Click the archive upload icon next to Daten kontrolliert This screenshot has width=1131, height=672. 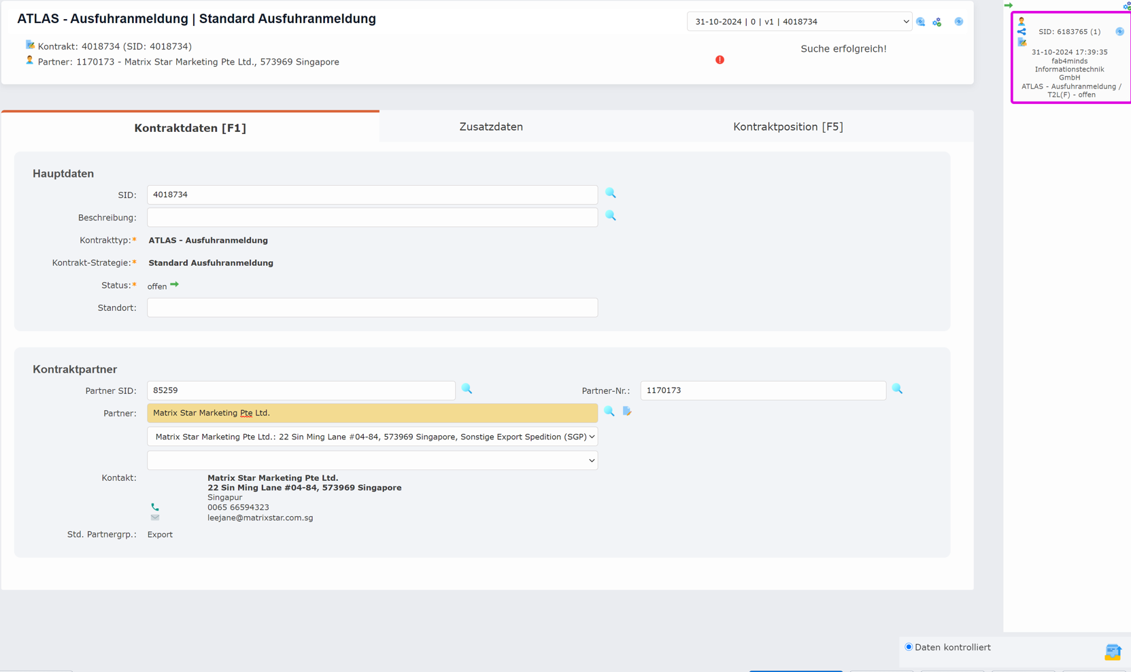point(1113,651)
